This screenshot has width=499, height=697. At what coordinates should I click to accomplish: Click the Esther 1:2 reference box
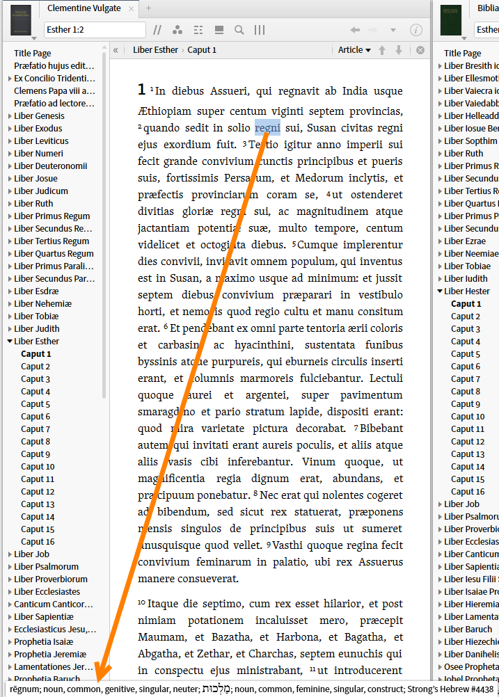(95, 30)
